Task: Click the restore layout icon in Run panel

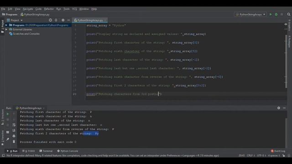Action: tap(8, 132)
